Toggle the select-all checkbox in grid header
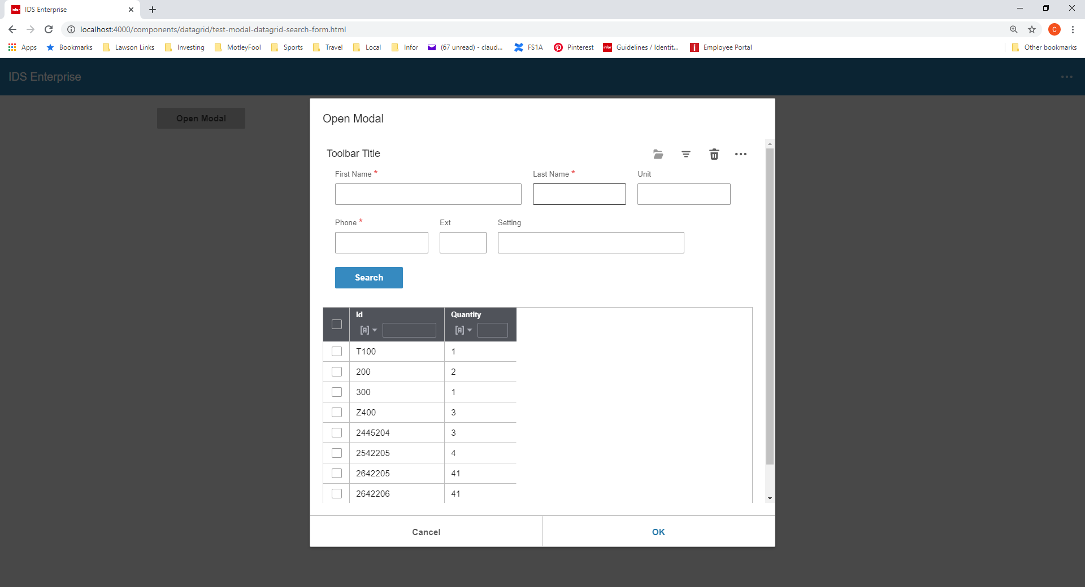1085x587 pixels. [x=337, y=325]
